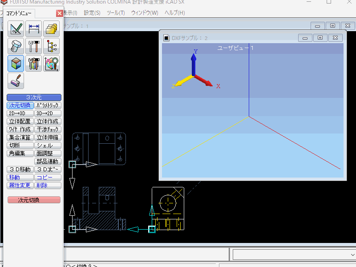This screenshot has height=267, width=356.
Task: Open the 設定(S) menu
Action: 92,13
